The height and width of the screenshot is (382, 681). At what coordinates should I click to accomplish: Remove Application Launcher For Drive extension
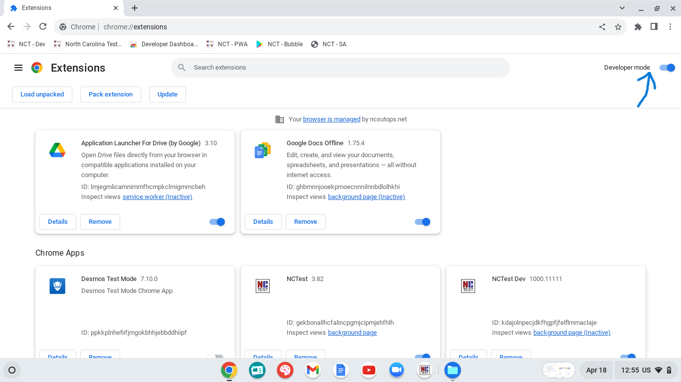point(100,222)
